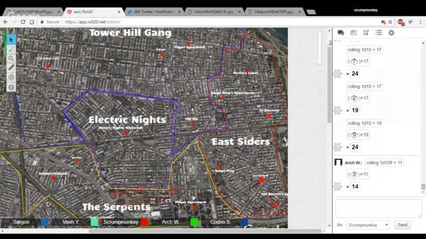Image resolution: width=426 pixels, height=239 pixels.
Task: Open the Chrome three-dot menu
Action: point(420,22)
